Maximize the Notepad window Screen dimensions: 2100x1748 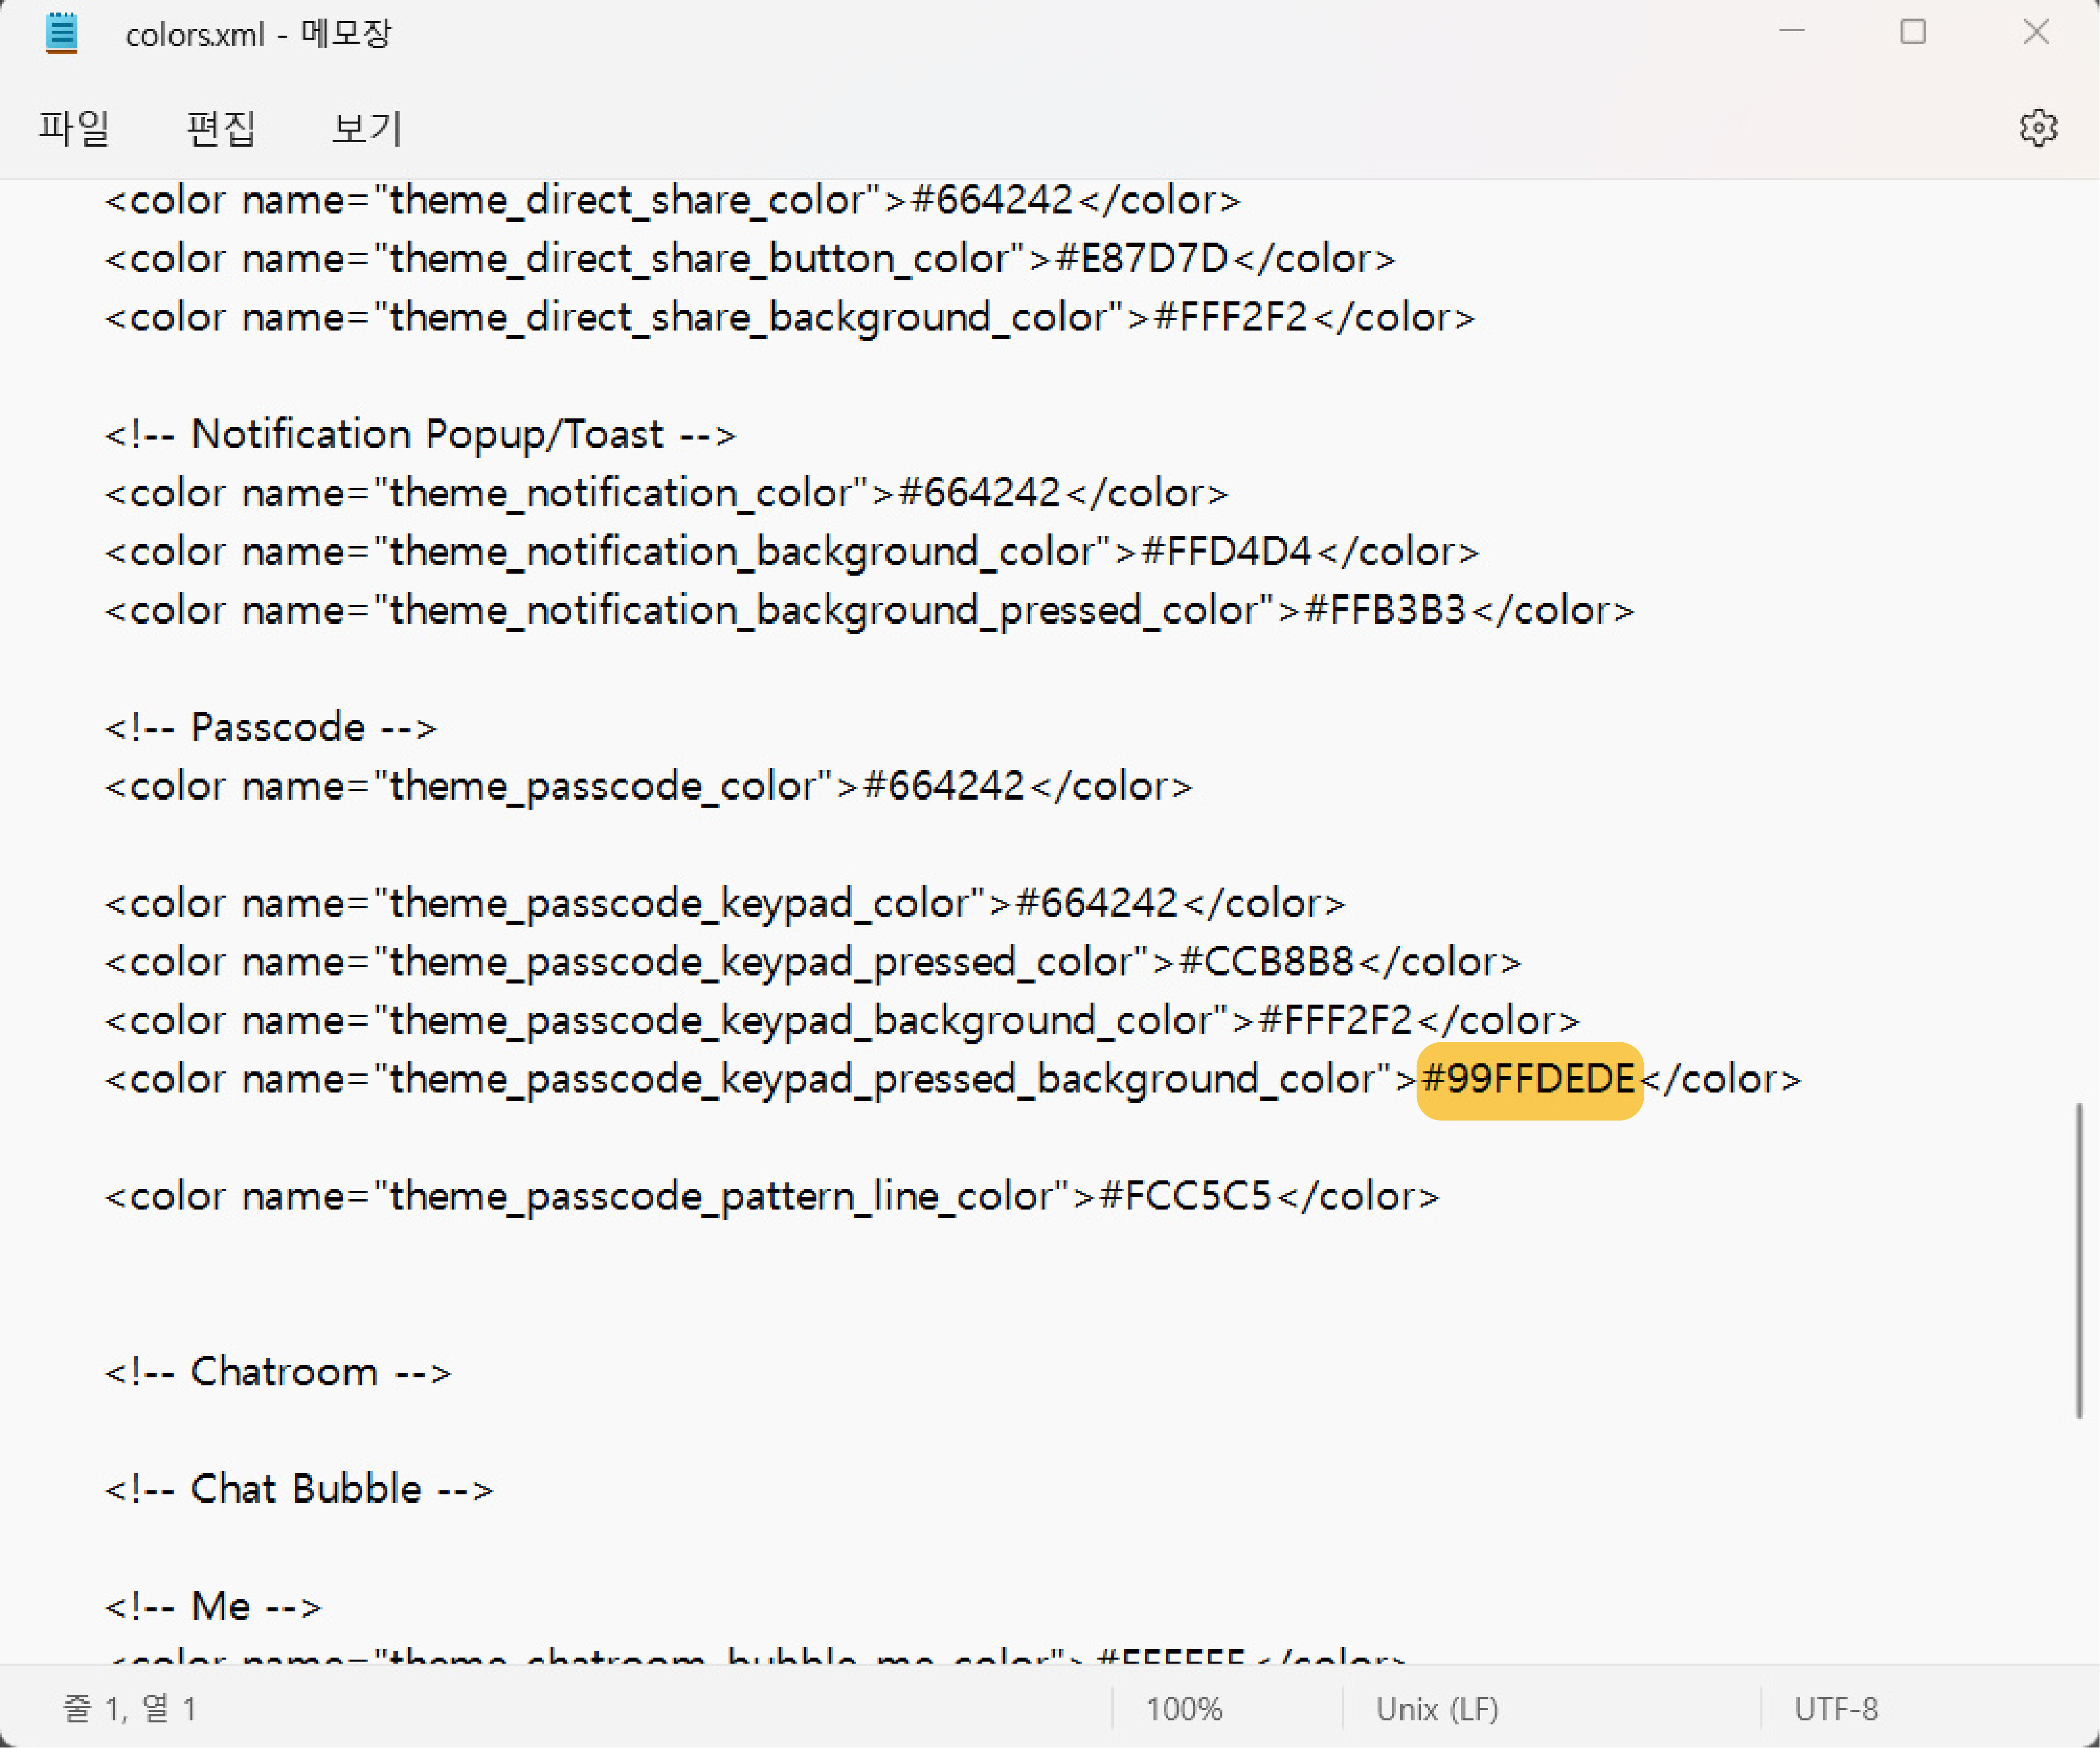[x=1912, y=32]
